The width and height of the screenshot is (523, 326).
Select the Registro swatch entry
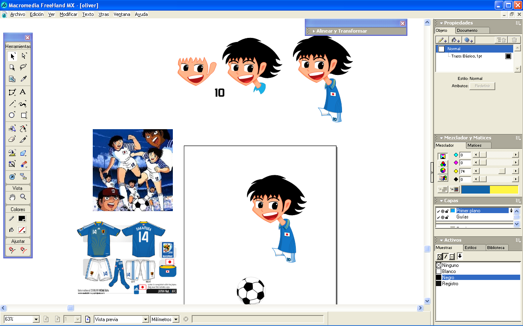[x=478, y=284]
